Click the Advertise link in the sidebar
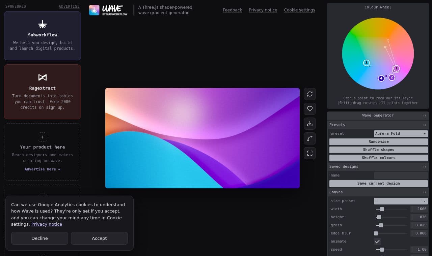Image resolution: width=432 pixels, height=256 pixels. tap(69, 6)
